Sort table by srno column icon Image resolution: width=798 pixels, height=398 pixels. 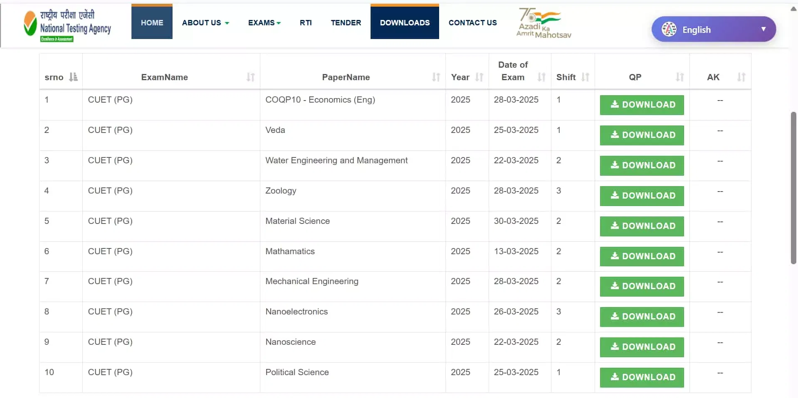click(x=73, y=77)
